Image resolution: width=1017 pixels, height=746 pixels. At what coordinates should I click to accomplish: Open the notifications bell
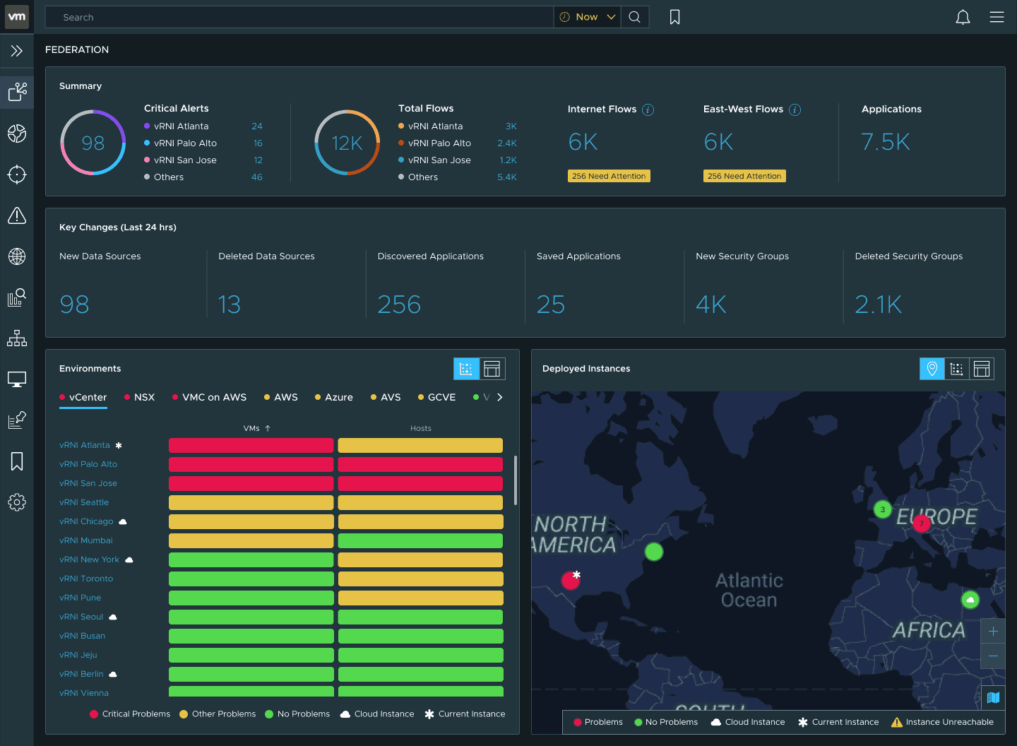(x=963, y=17)
